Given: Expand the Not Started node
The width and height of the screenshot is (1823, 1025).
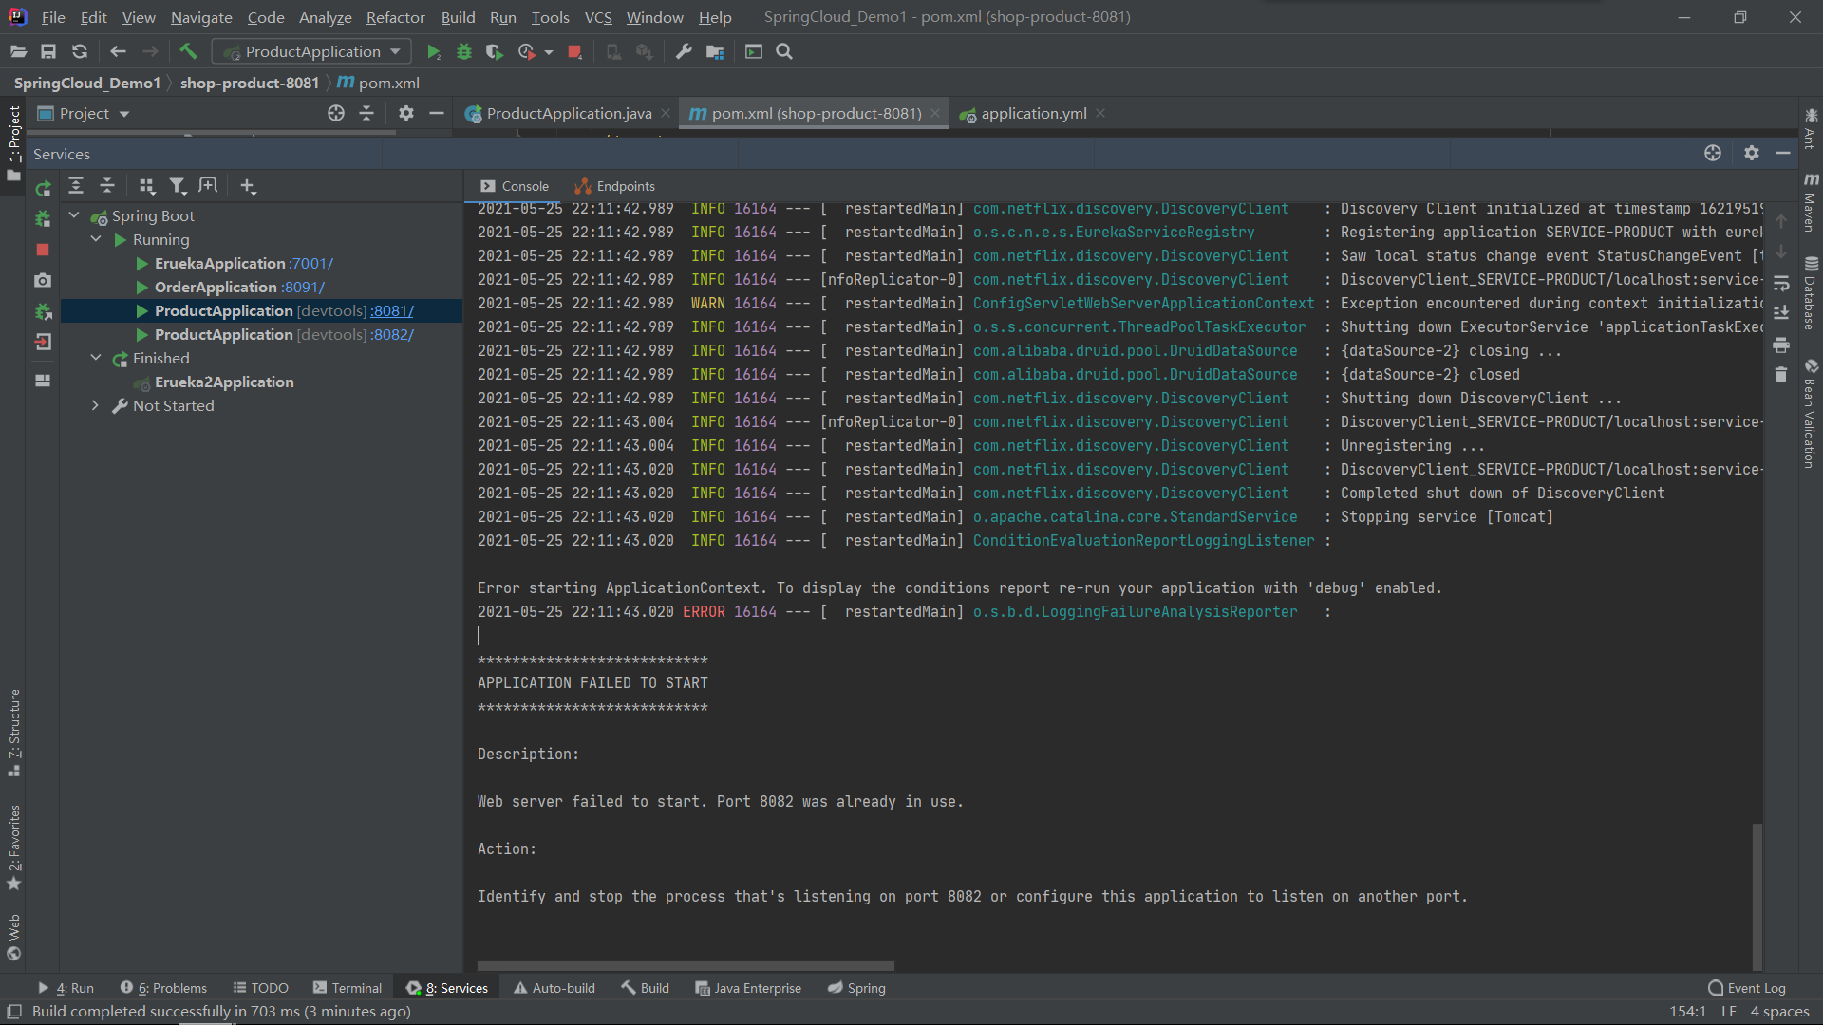Looking at the screenshot, I should coord(96,405).
